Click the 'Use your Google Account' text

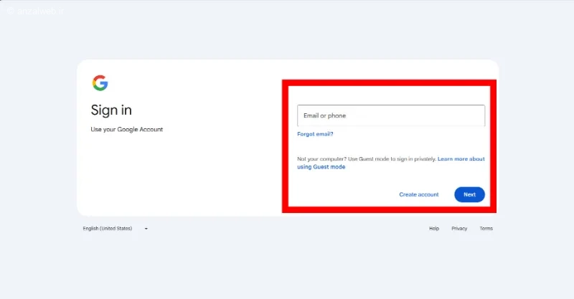(127, 129)
